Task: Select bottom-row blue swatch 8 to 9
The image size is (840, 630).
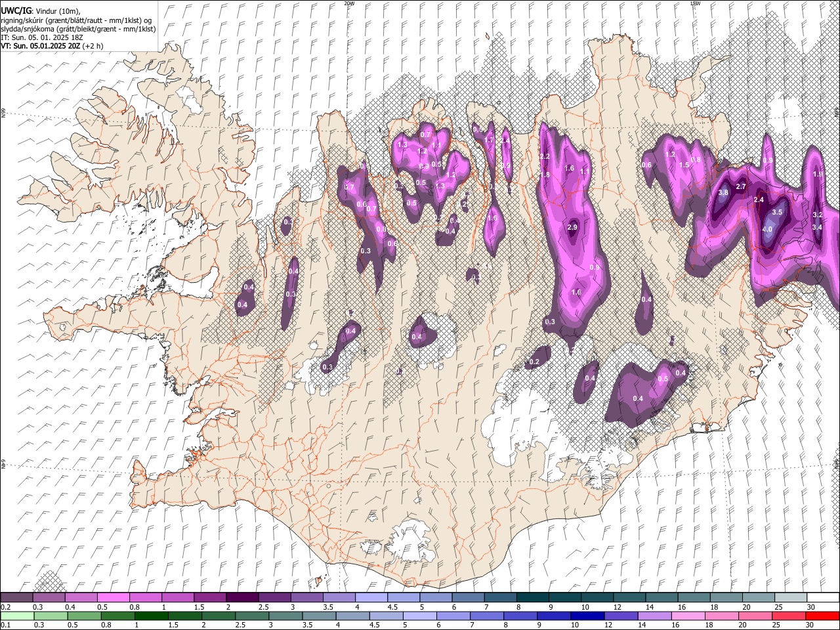Action: (520, 616)
